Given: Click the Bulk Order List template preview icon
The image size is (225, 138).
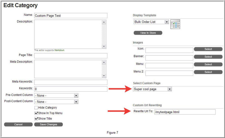Looking at the screenshot, I should (x=175, y=24).
